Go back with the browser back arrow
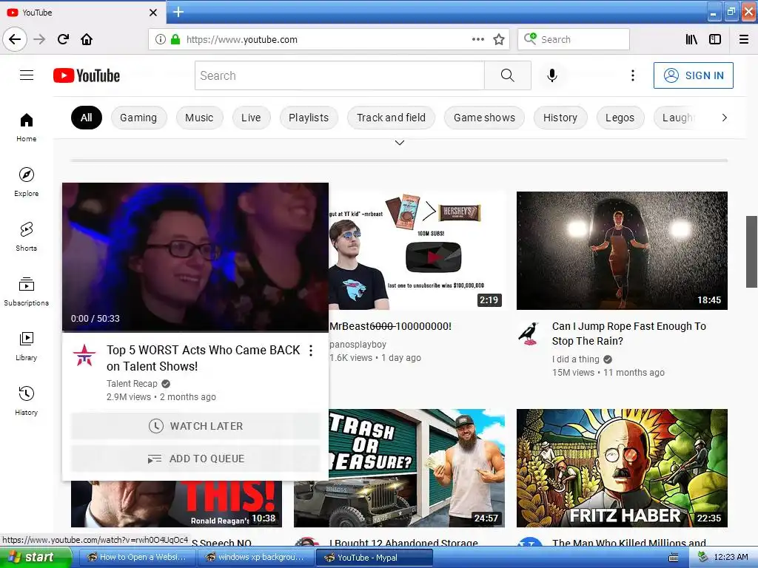The height and width of the screenshot is (568, 758). click(15, 39)
